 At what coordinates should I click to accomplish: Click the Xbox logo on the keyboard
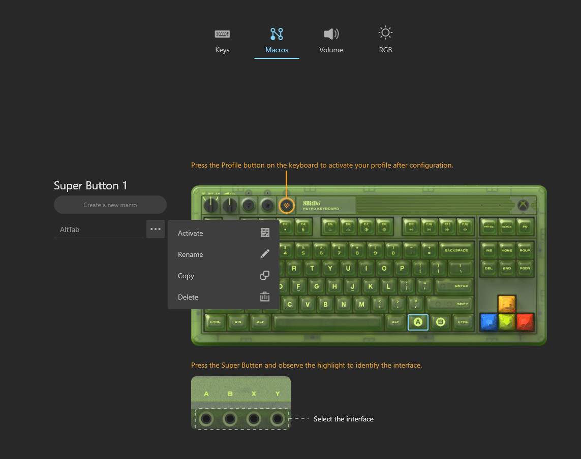[x=523, y=205]
